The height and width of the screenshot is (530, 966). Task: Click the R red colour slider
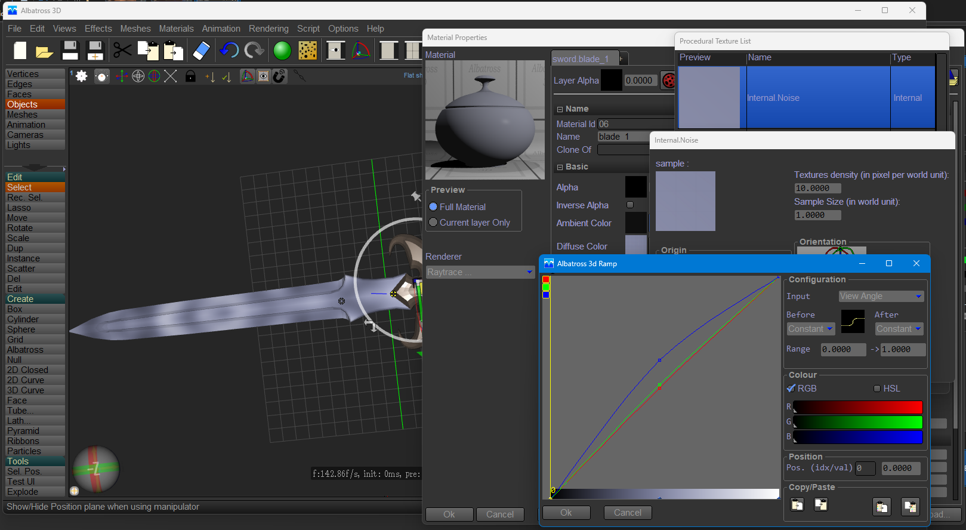tap(858, 407)
